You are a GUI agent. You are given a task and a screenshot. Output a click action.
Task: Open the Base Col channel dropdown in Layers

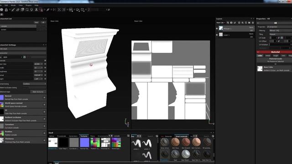click(x=221, y=23)
